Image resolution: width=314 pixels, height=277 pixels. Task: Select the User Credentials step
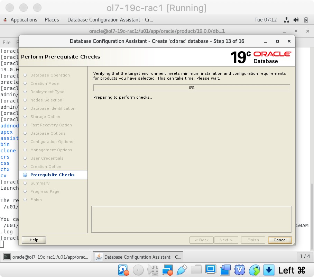pyautogui.click(x=47, y=158)
